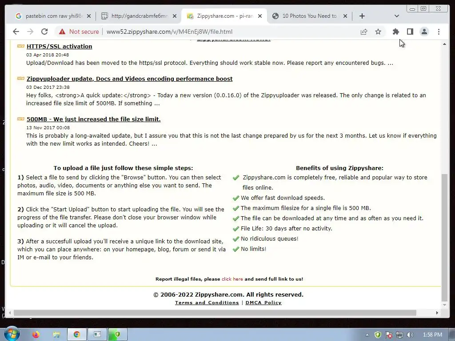Open the Extensions puzzle icon
The width and height of the screenshot is (455, 341).
[396, 32]
